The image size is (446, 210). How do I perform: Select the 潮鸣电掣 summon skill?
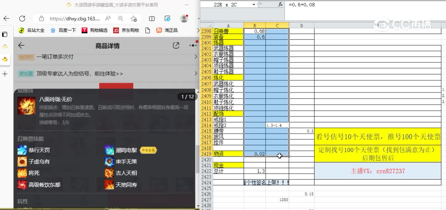point(126,150)
